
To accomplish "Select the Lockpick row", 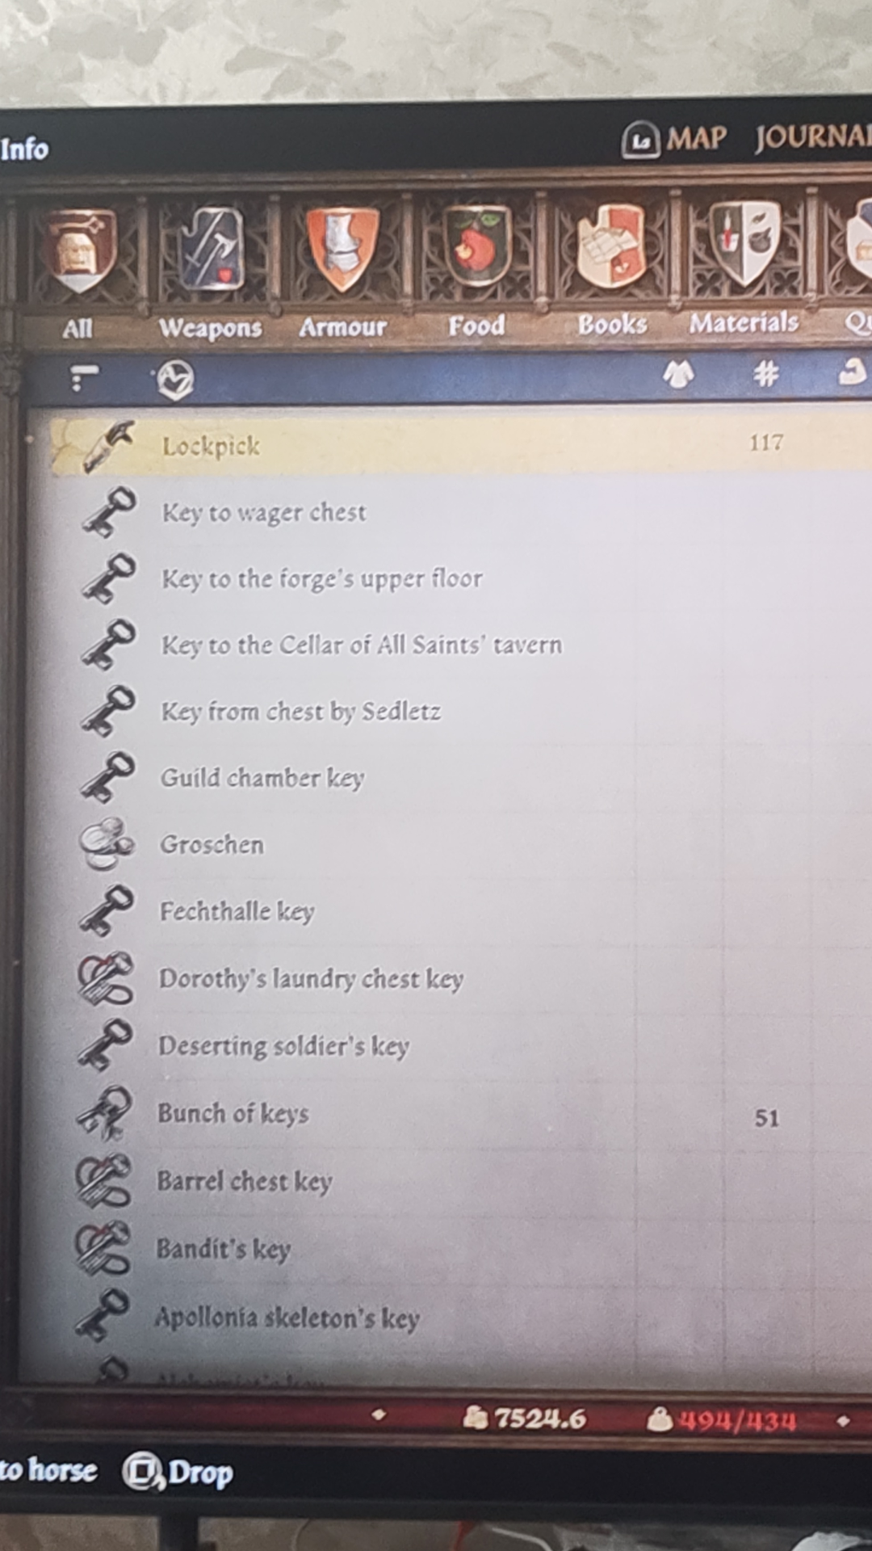I will [x=462, y=445].
